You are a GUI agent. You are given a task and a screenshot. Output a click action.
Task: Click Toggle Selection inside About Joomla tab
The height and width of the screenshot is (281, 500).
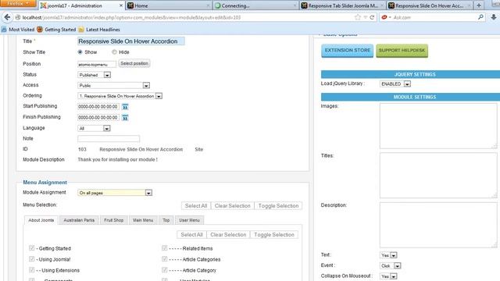274,234
